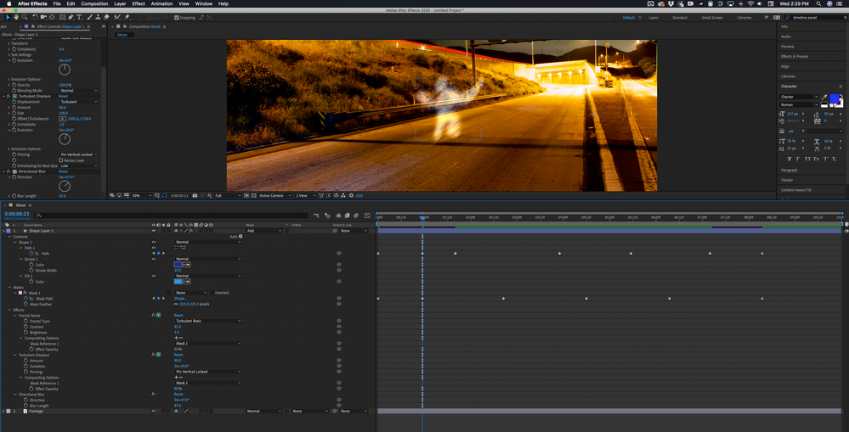Screen dimensions: 849x432
Task: Select the Pen tool
Action: click(71, 17)
